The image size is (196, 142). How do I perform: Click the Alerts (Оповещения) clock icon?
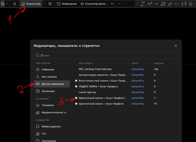[59, 4]
